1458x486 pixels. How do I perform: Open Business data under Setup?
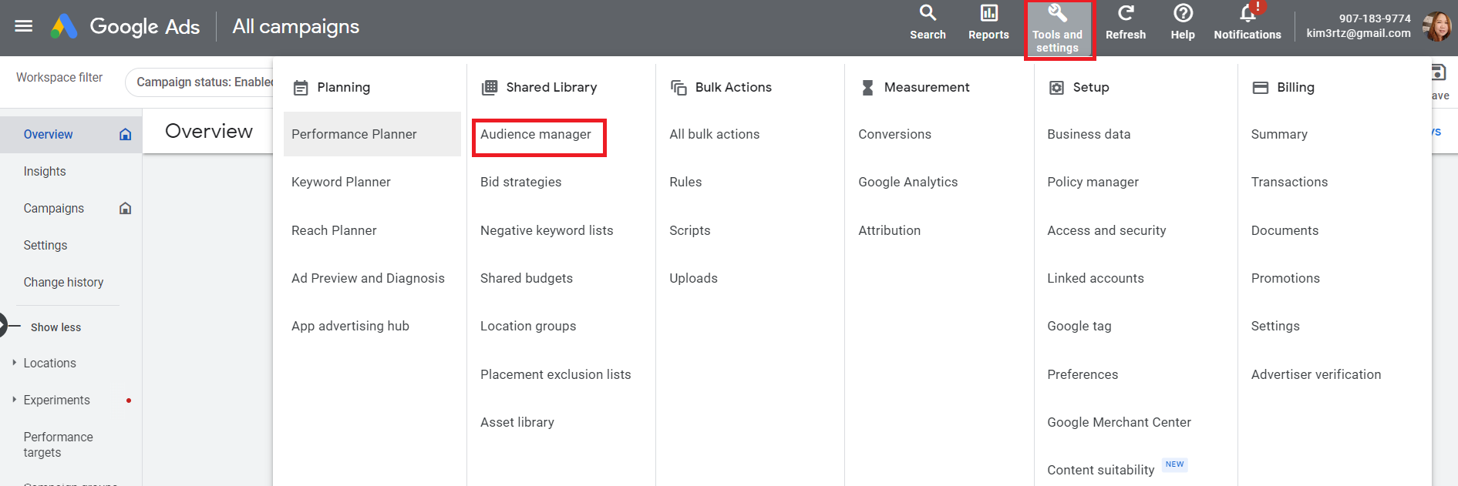pyautogui.click(x=1089, y=134)
